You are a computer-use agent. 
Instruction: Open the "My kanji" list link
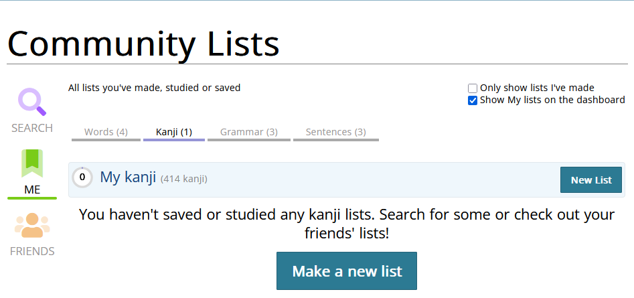128,177
